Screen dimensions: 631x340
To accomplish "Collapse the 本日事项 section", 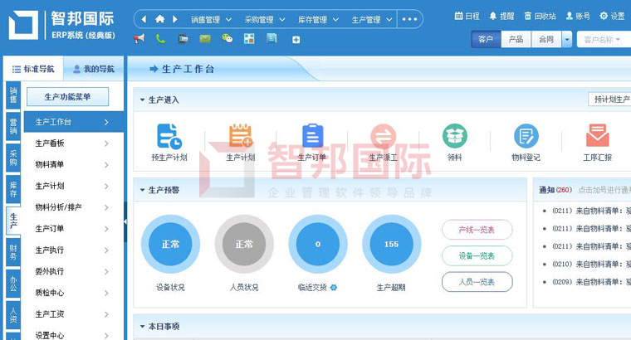I will click(x=142, y=327).
